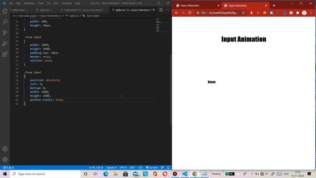This screenshot has width=316, height=178.
Task: Open the Run menu in VS Code
Action: [56, 3]
